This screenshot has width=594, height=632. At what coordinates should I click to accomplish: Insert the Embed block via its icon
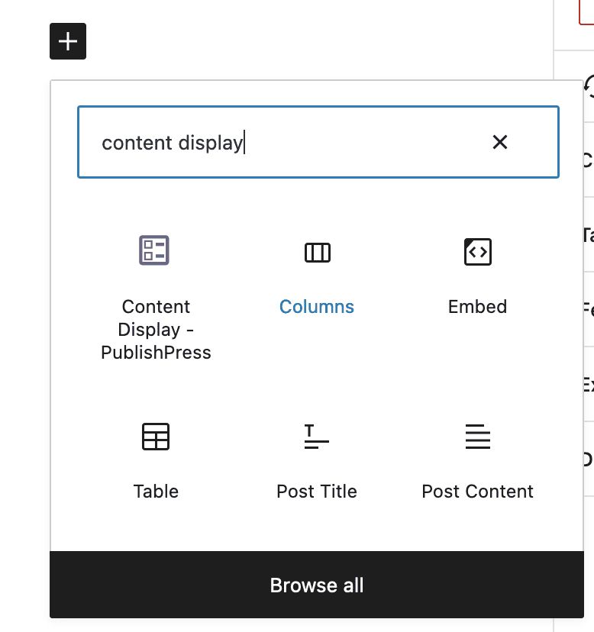(x=478, y=252)
